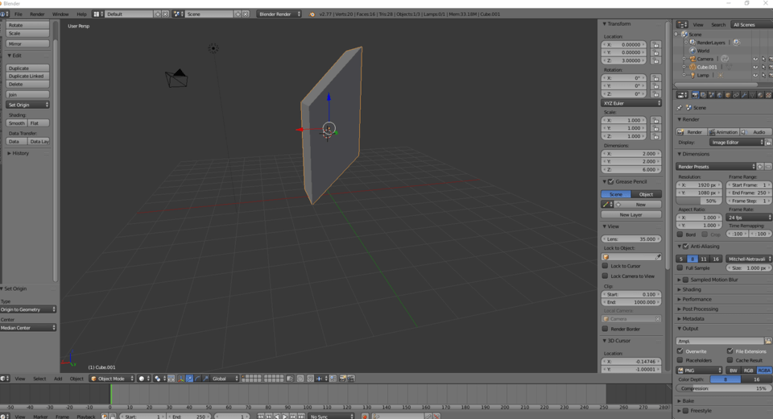Image resolution: width=773 pixels, height=419 pixels.
Task: Click the Audio render button
Action: [x=755, y=132]
